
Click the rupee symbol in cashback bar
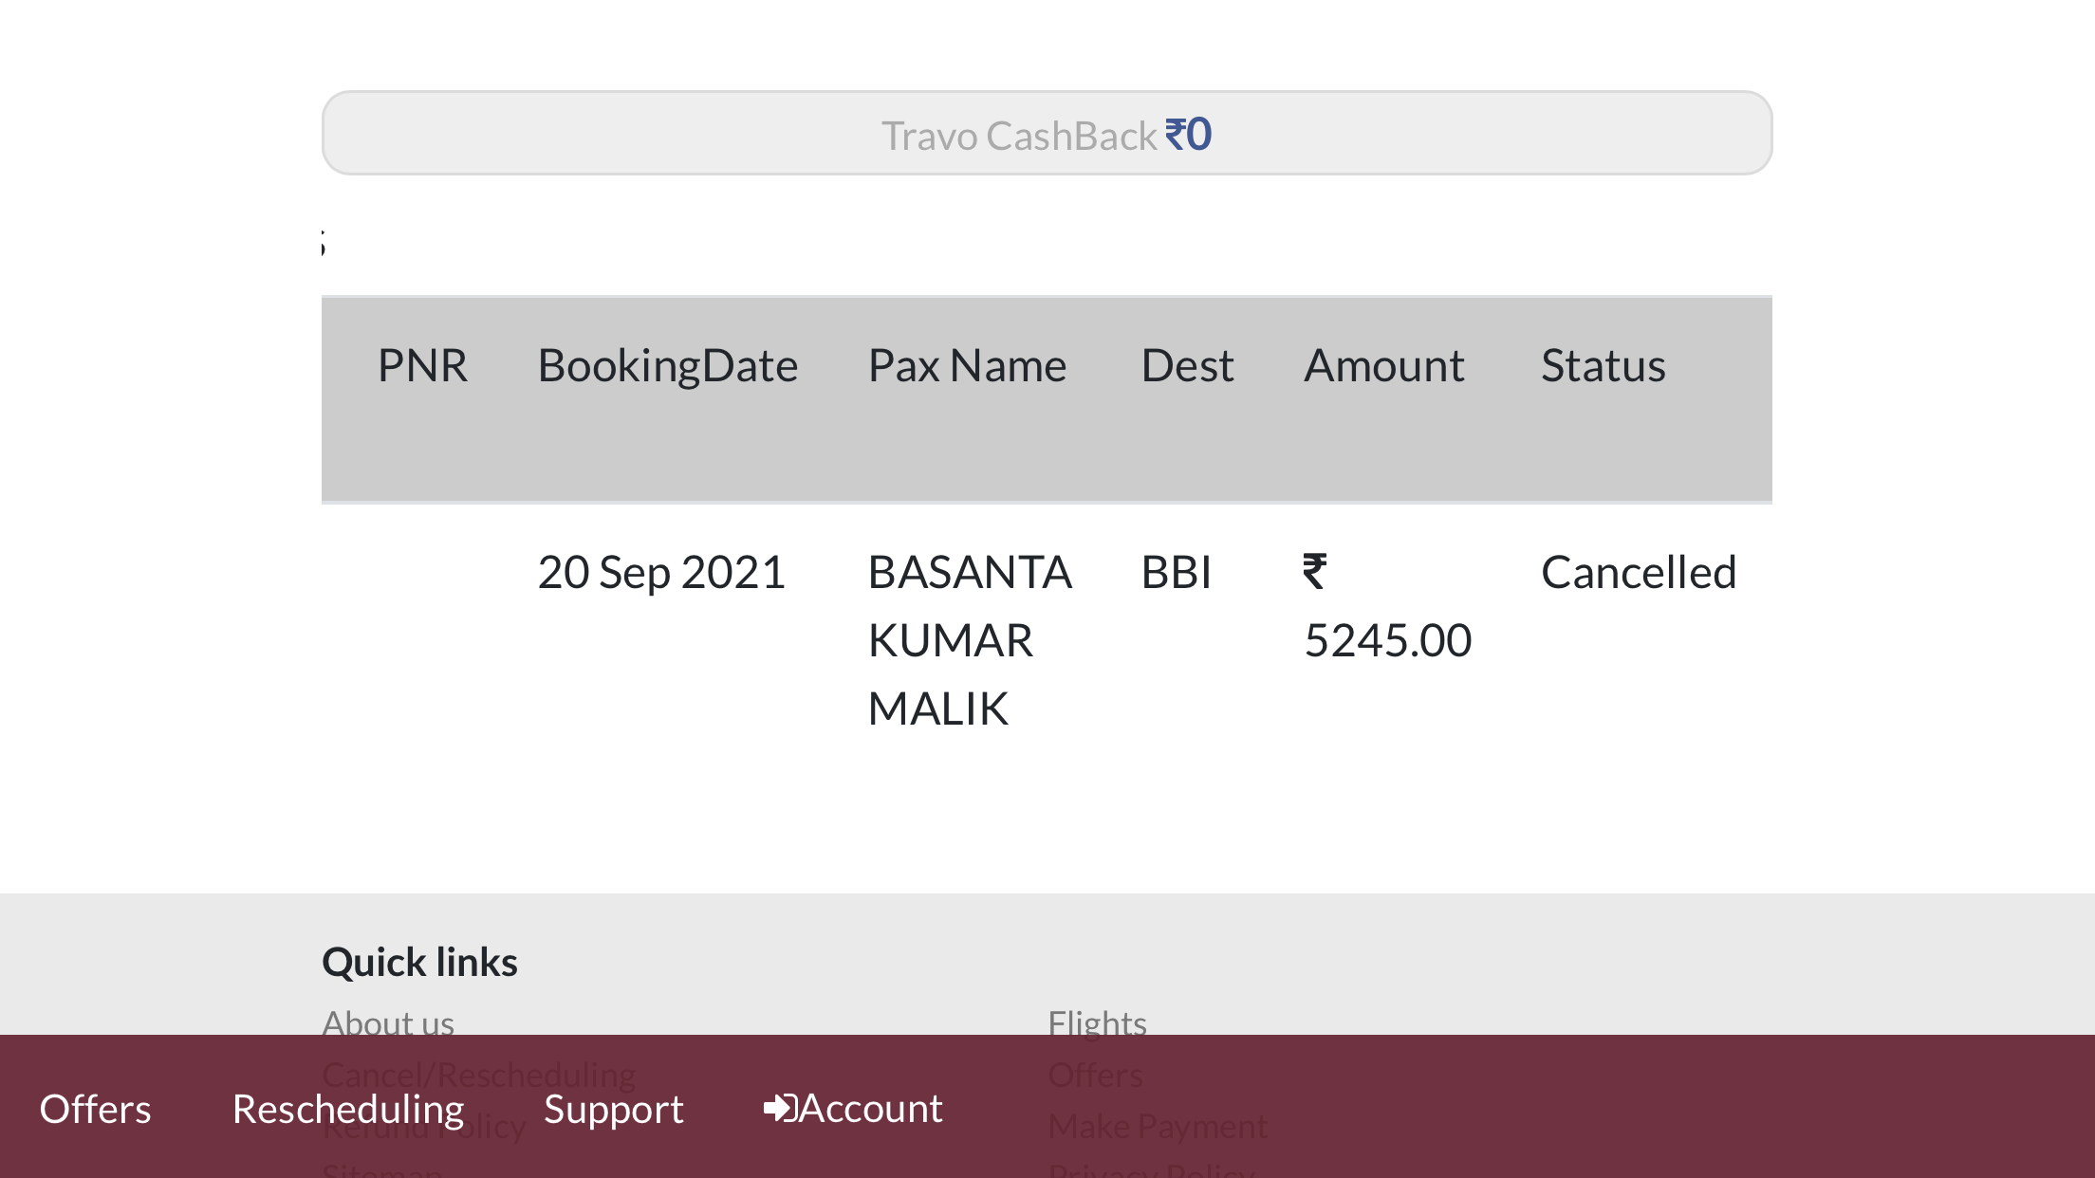[x=1175, y=135]
